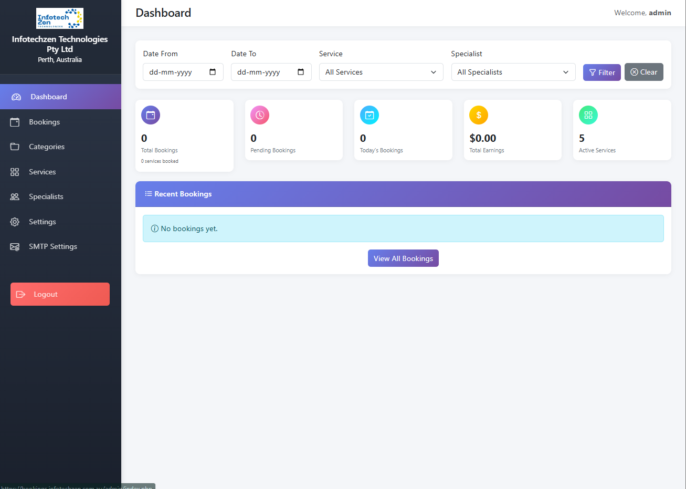Click the Total Earnings dollar icon
Screen dimensions: 686x489
(x=479, y=115)
